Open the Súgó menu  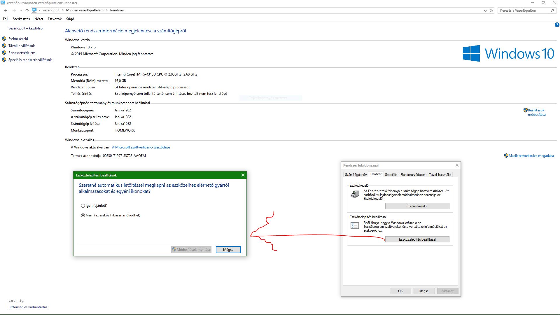70,19
